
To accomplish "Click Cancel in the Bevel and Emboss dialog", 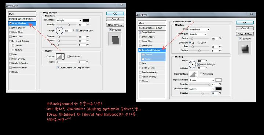I will [245, 29].
